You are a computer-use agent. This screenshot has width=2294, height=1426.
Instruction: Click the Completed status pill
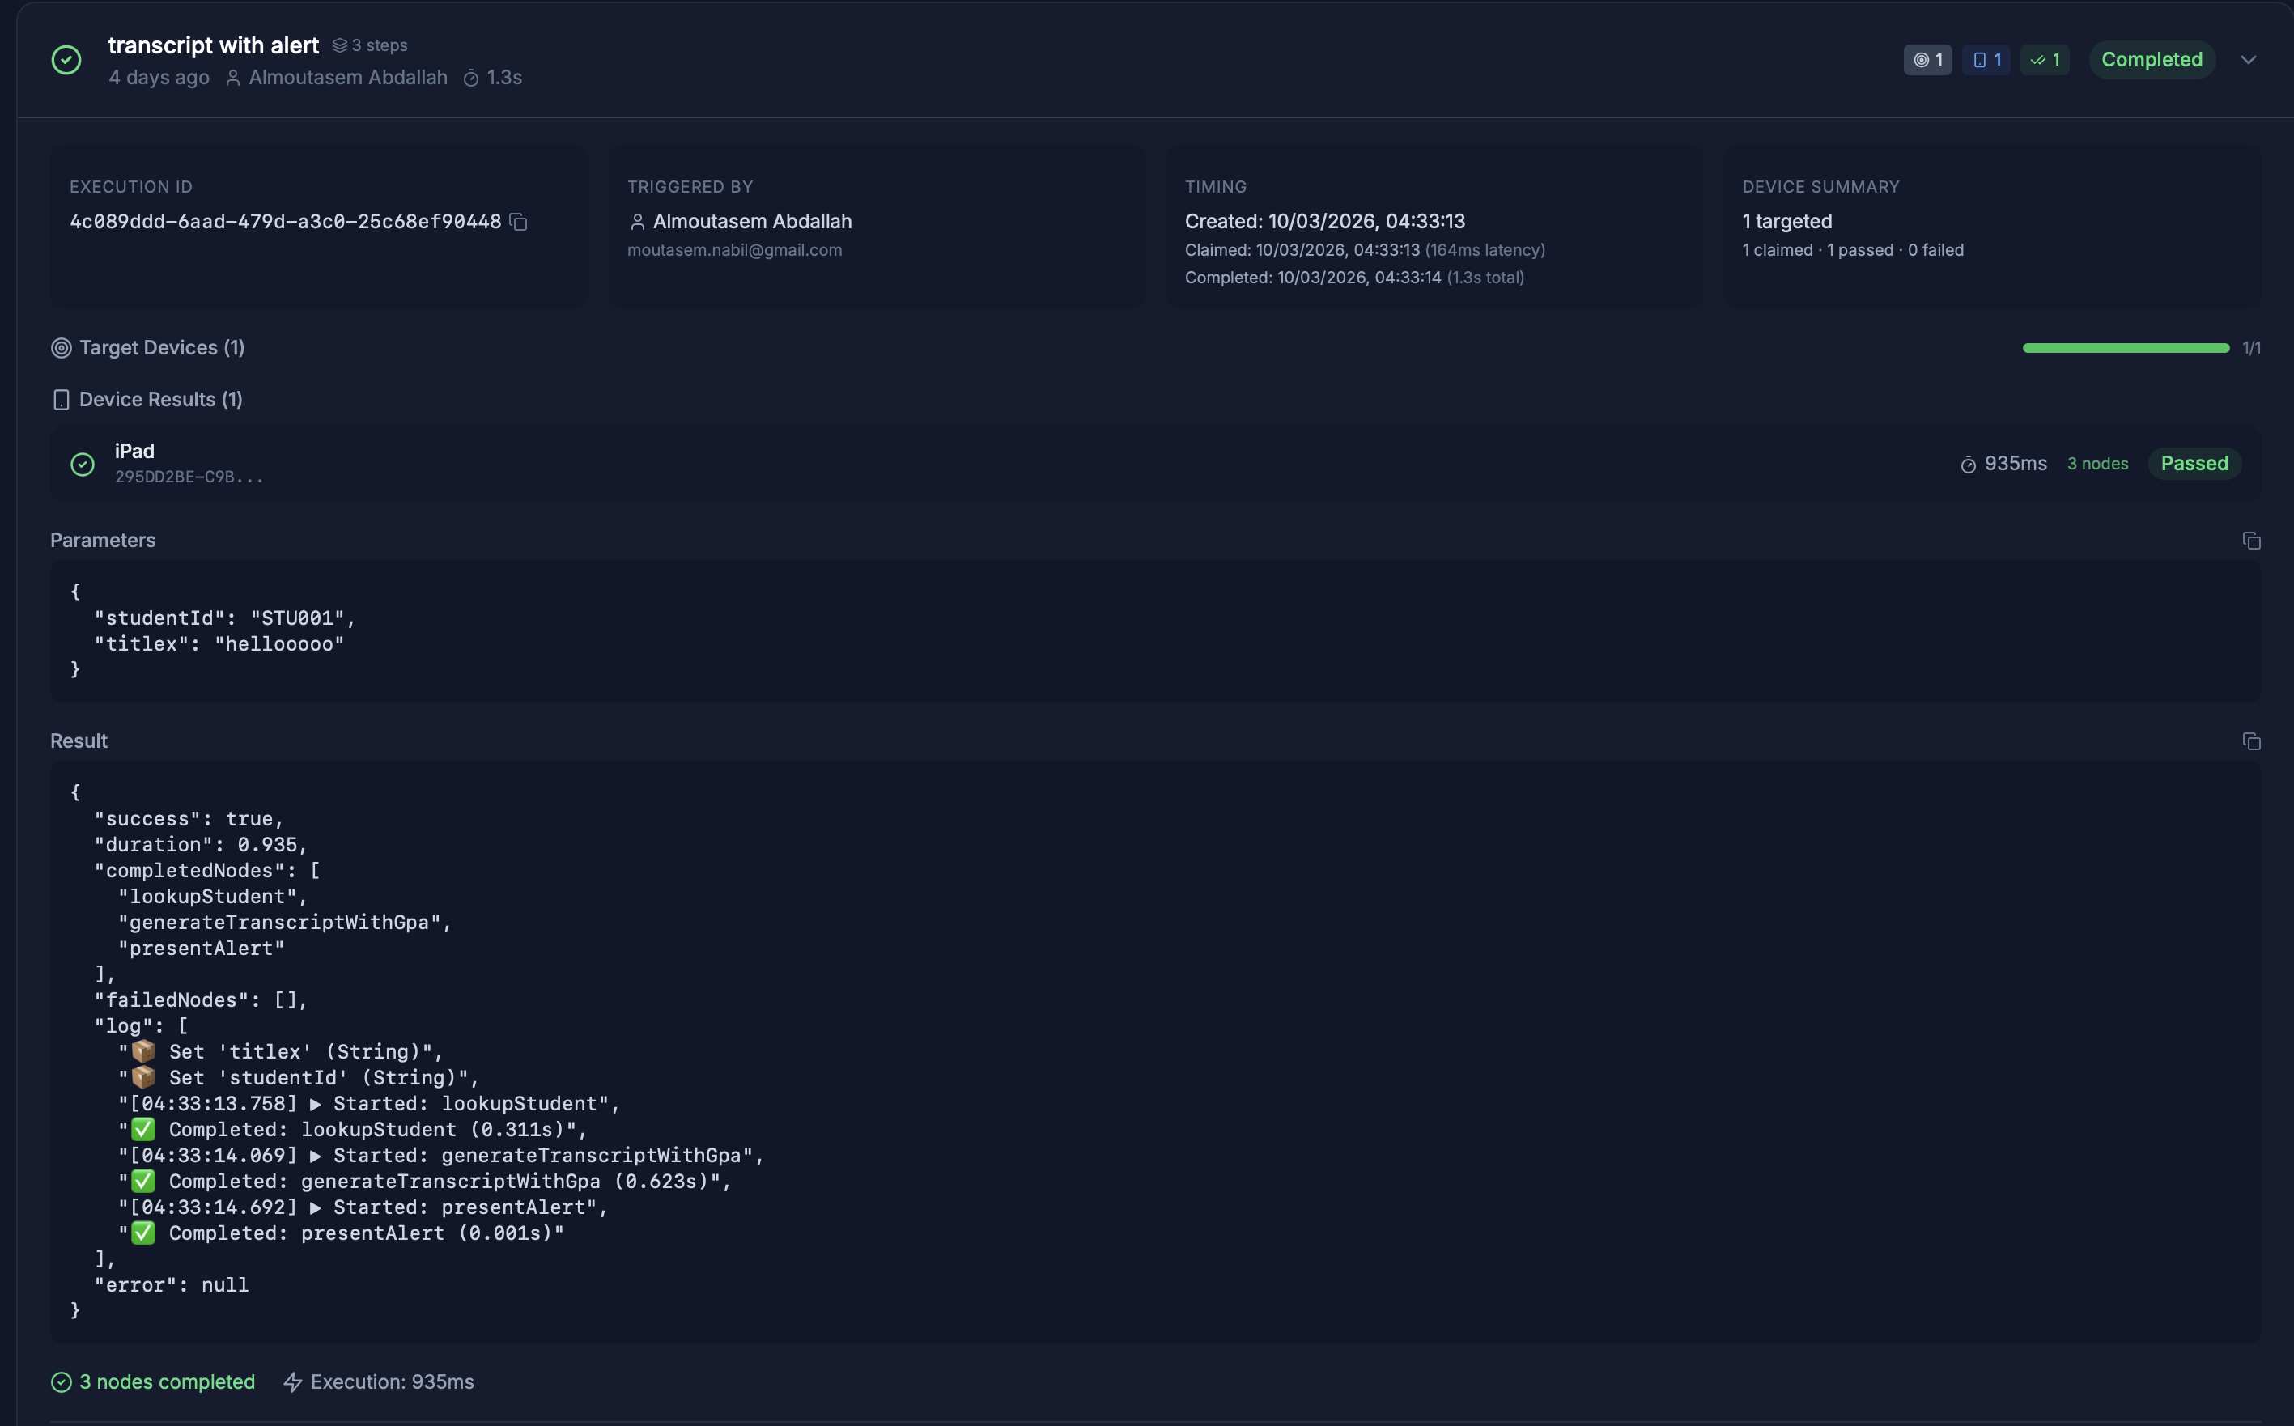(x=2151, y=59)
